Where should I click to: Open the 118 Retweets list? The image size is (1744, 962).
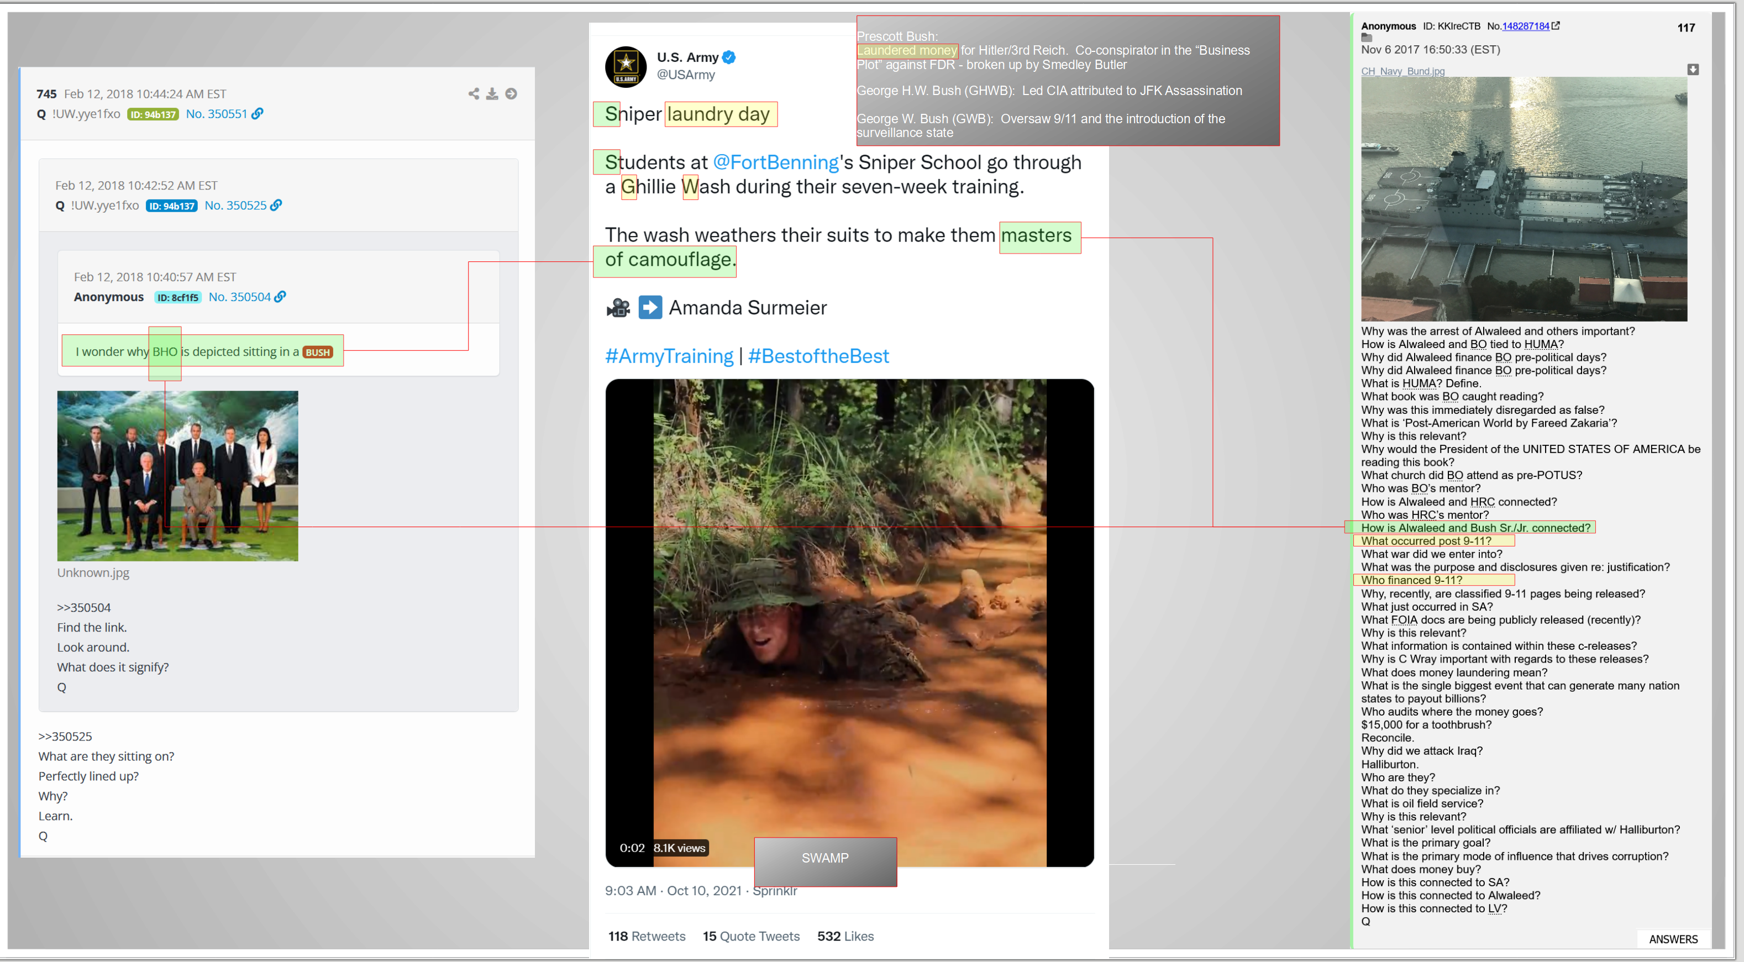(x=647, y=935)
